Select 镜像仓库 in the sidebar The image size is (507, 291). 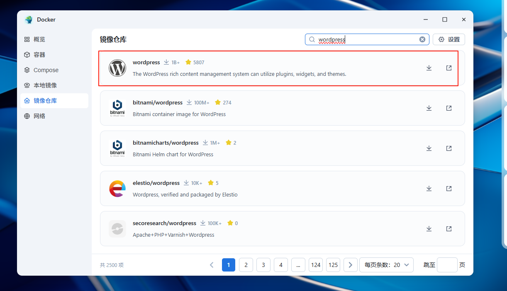coord(54,101)
